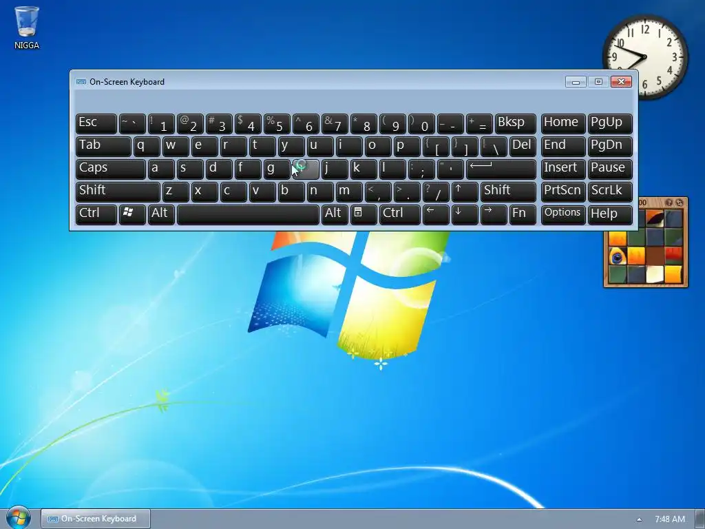Toggle the left Ctrl key

pyautogui.click(x=96, y=214)
